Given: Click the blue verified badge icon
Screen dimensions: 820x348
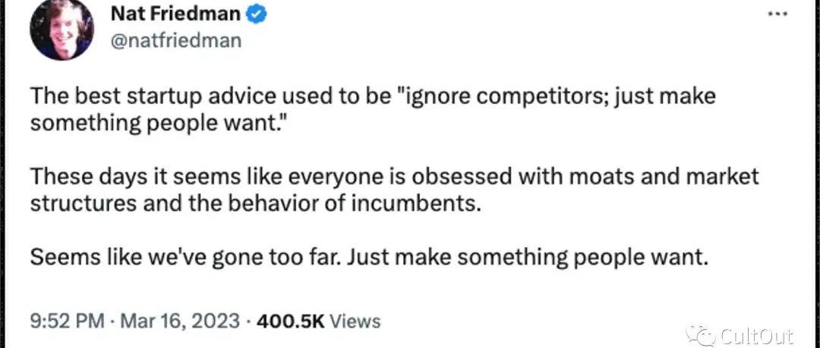Looking at the screenshot, I should click(257, 15).
